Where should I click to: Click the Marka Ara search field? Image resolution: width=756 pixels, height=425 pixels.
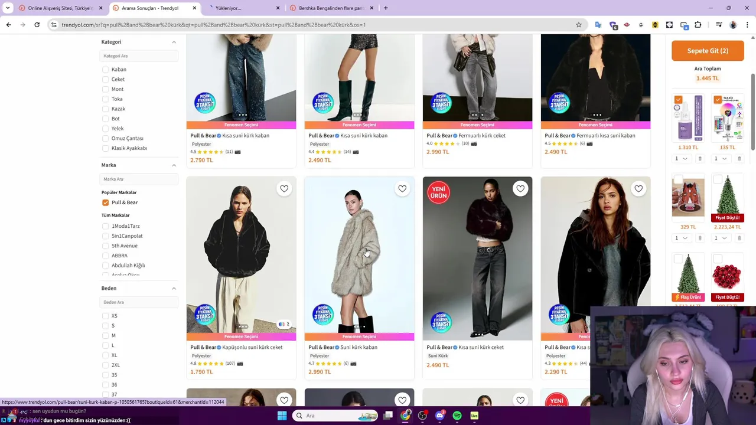139,179
